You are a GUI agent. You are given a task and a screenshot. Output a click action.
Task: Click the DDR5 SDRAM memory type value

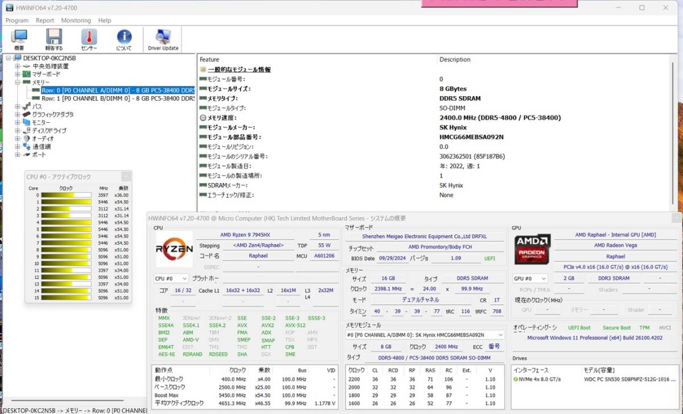coord(460,98)
